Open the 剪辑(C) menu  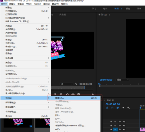21,4
